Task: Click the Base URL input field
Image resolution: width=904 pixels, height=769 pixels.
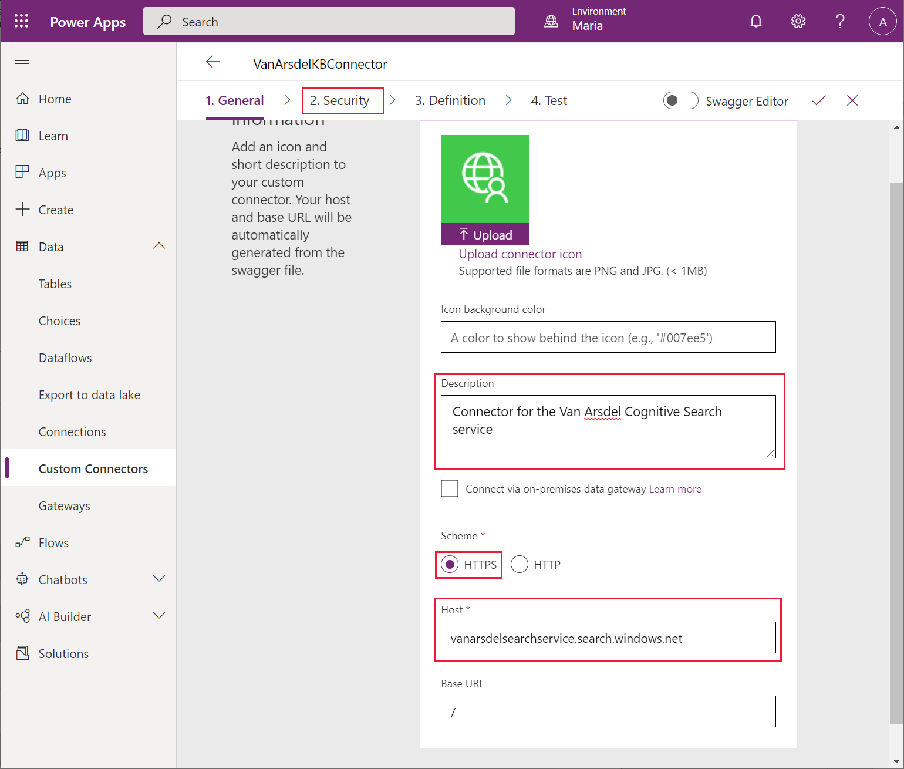Action: tap(608, 711)
